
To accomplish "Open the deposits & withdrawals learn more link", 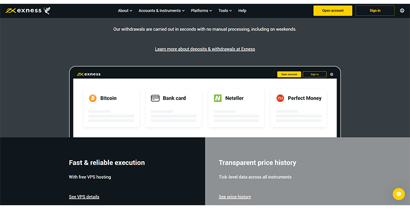I will (205, 49).
